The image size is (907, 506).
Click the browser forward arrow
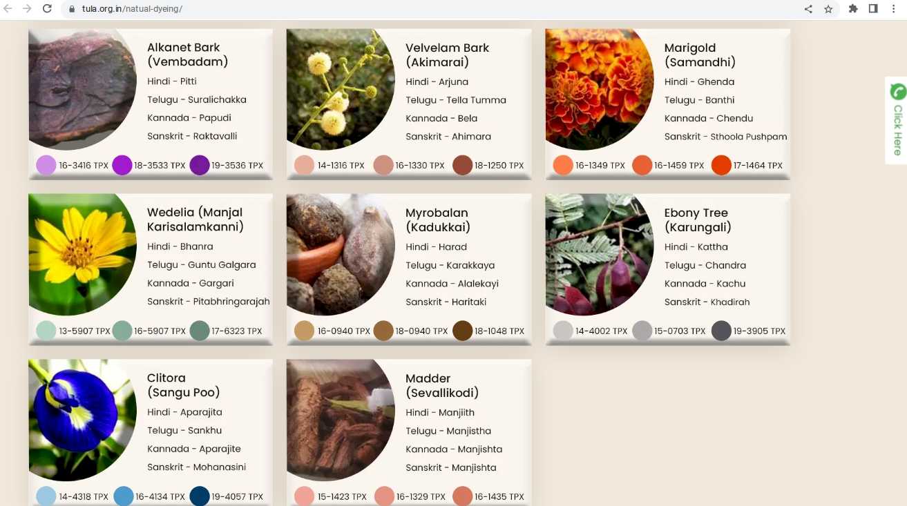tap(27, 9)
